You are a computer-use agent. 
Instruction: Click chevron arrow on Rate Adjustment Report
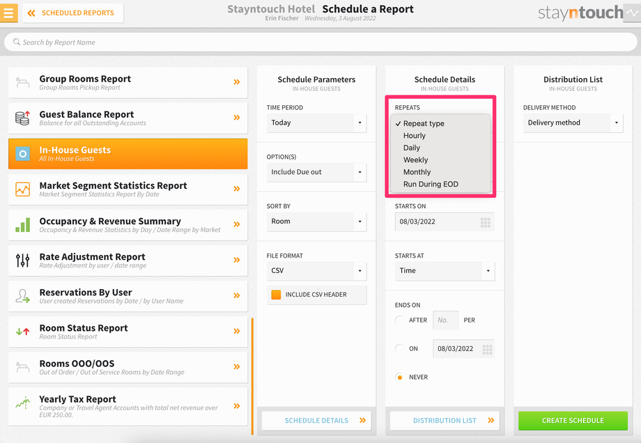(x=237, y=260)
